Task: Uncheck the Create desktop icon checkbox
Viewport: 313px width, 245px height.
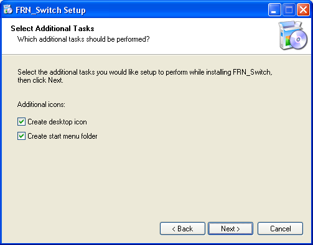Action: 21,122
